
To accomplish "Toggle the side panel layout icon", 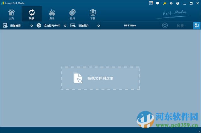I will [x=197, y=25].
